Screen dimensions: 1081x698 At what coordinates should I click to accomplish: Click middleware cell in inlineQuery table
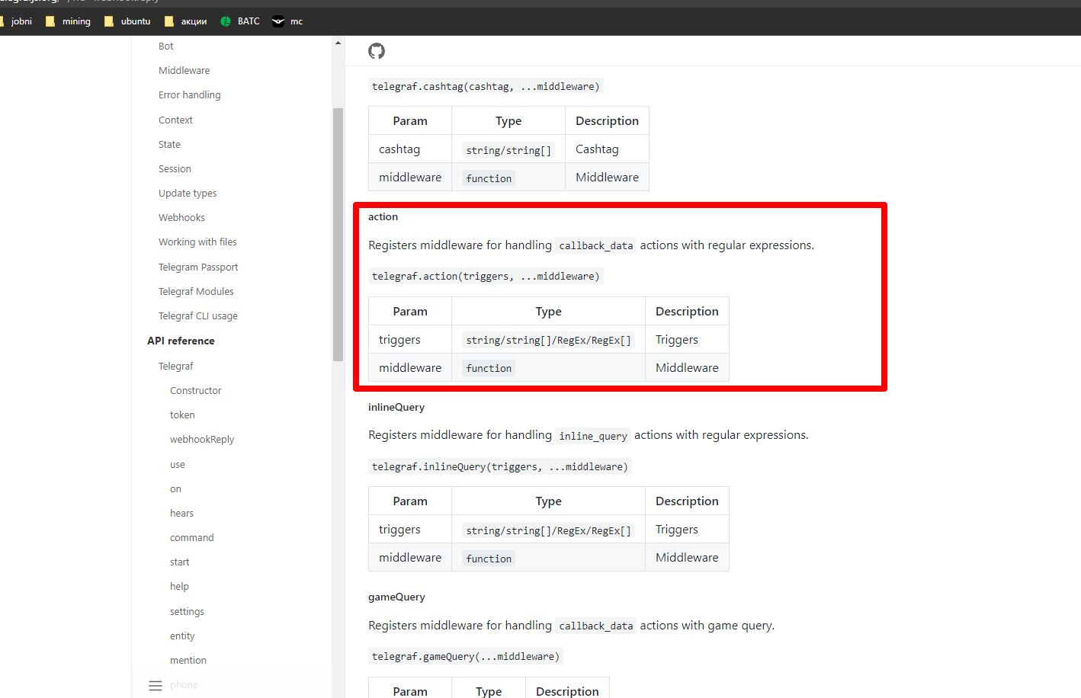410,558
